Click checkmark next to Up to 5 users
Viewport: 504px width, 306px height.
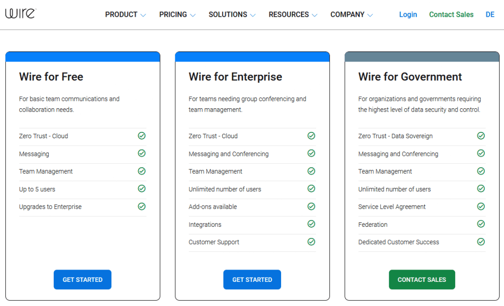click(x=142, y=189)
